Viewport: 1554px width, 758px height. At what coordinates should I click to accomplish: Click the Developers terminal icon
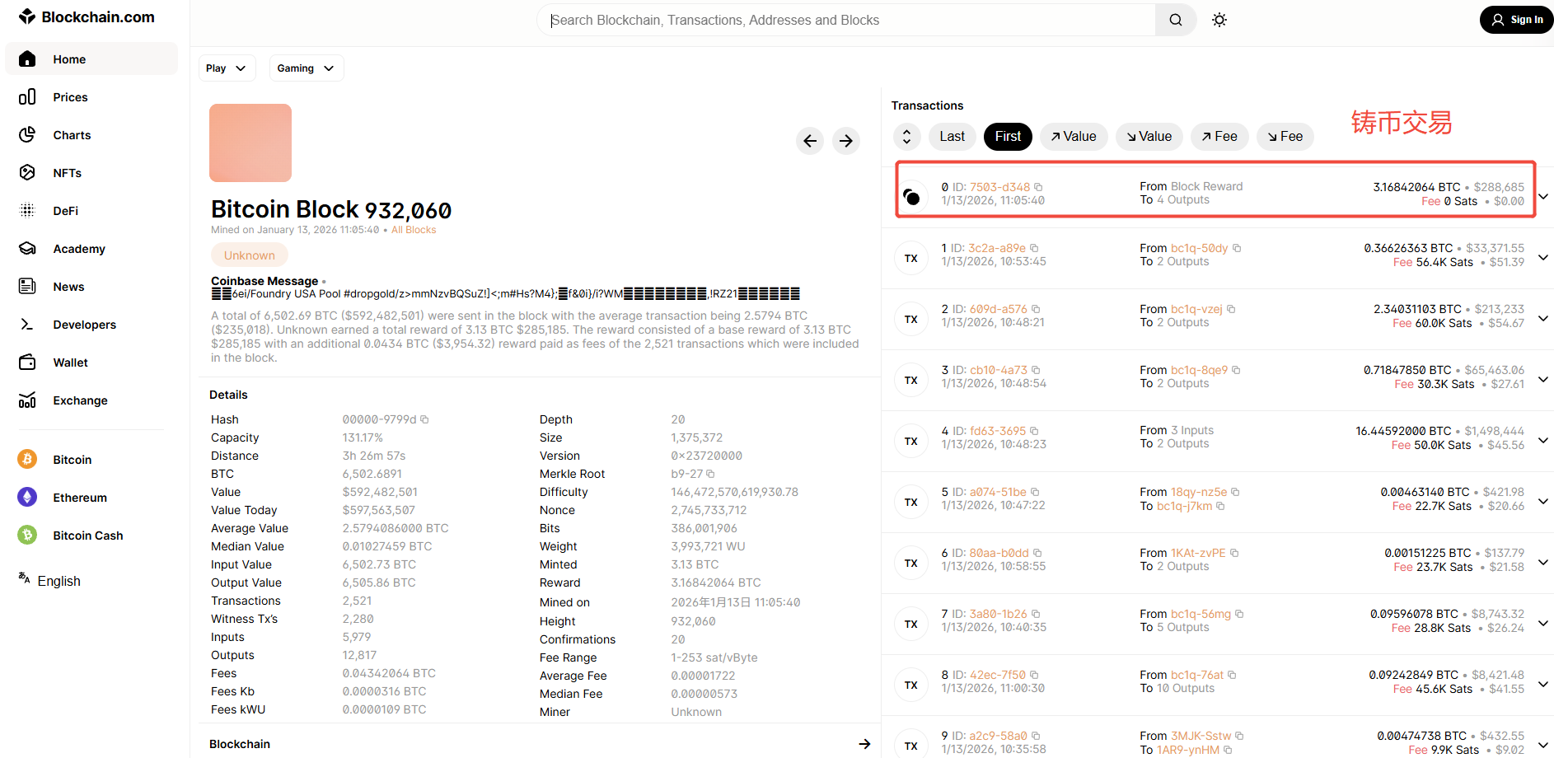pyautogui.click(x=27, y=325)
